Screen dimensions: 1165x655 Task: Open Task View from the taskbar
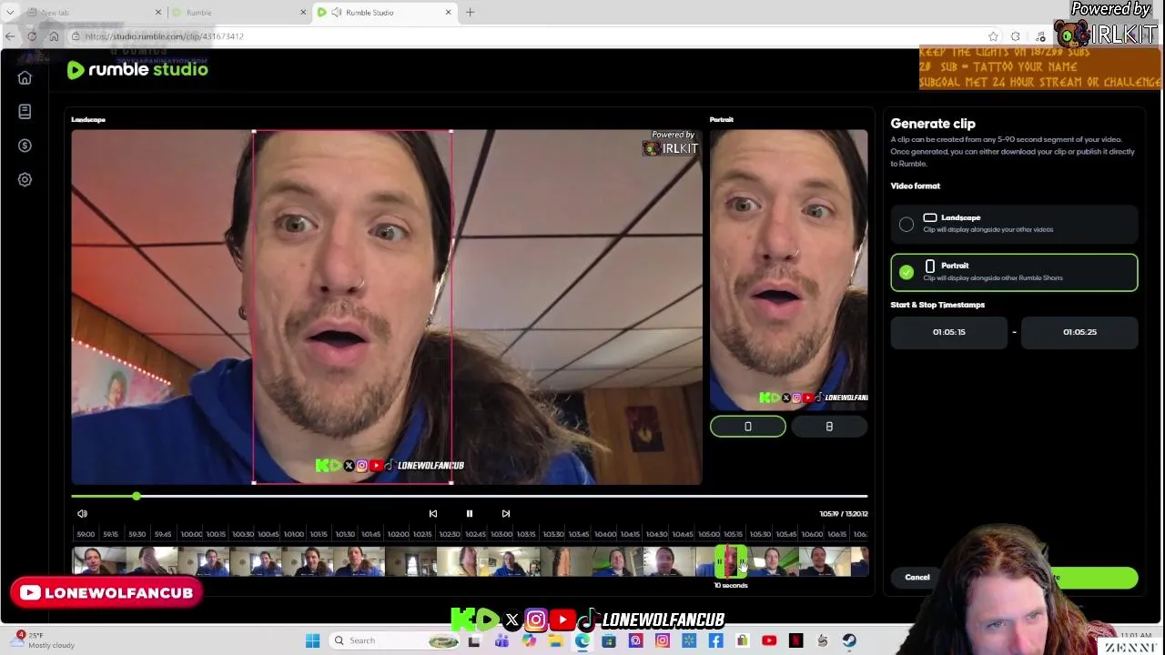(474, 641)
